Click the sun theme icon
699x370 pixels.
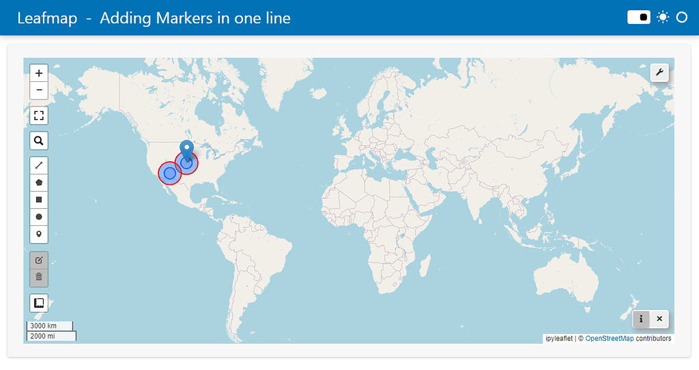point(662,18)
